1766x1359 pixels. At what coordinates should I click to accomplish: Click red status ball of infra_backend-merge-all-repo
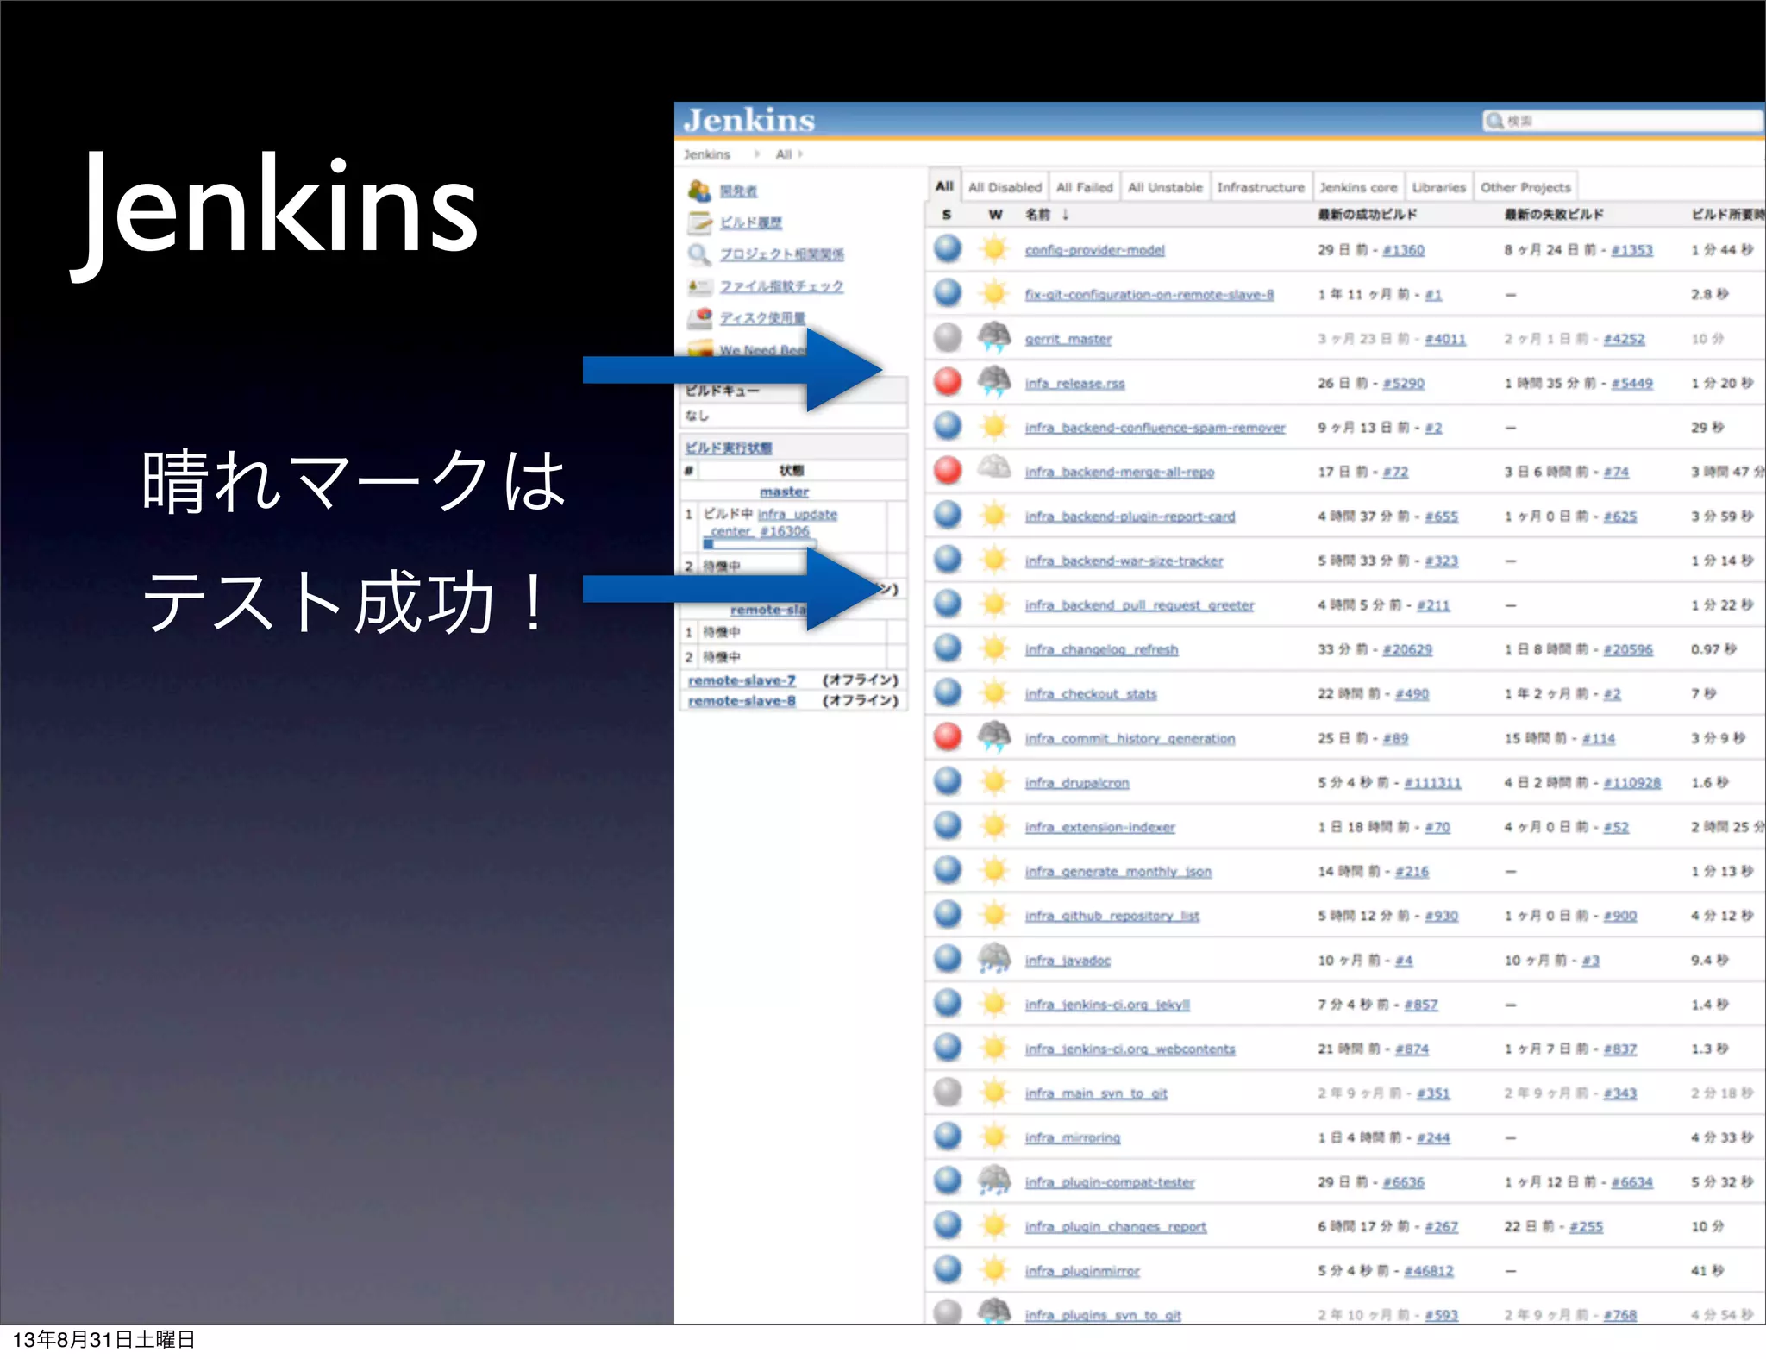pos(948,471)
